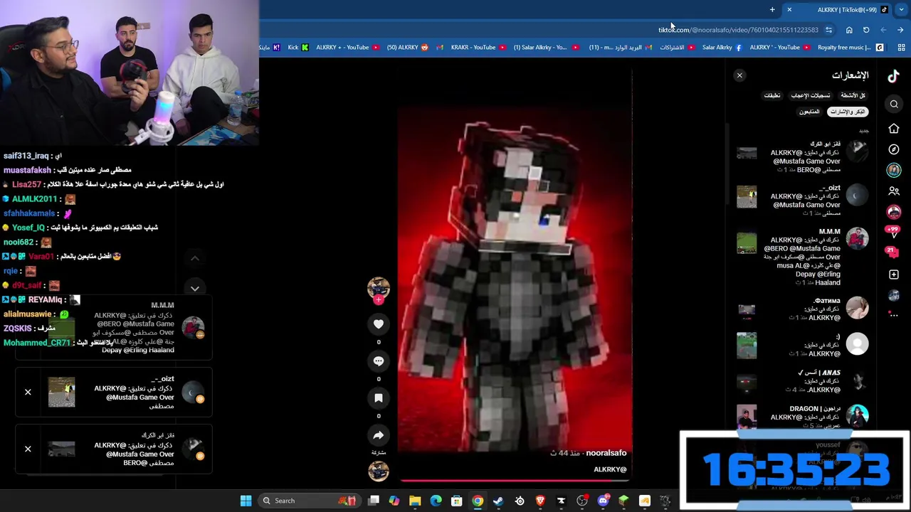
Task: Go to previous video up chevron
Action: (194, 258)
